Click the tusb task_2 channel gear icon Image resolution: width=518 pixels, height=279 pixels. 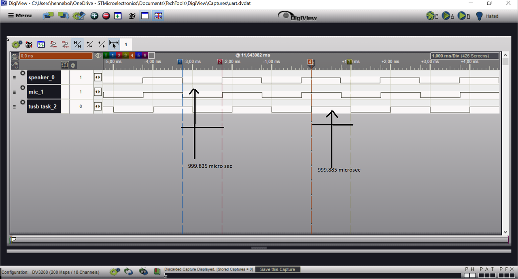(23, 102)
